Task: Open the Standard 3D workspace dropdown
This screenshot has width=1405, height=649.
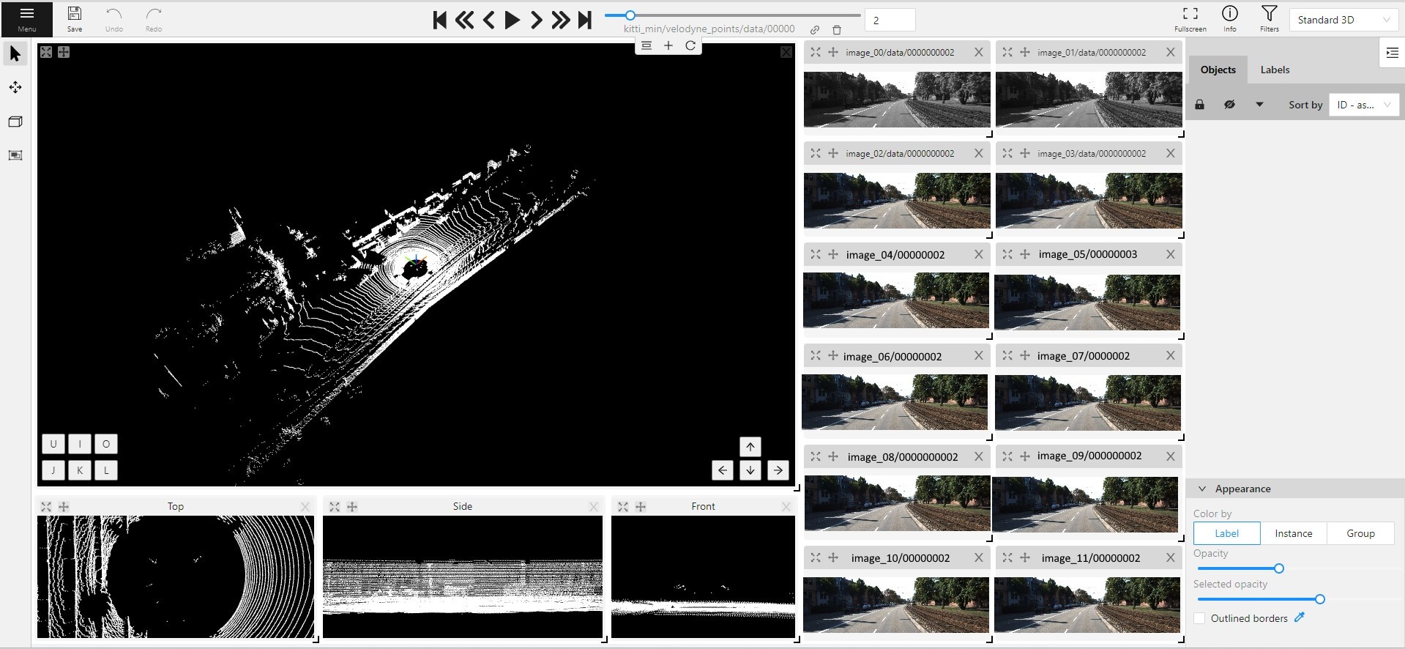Action: pyautogui.click(x=1343, y=20)
